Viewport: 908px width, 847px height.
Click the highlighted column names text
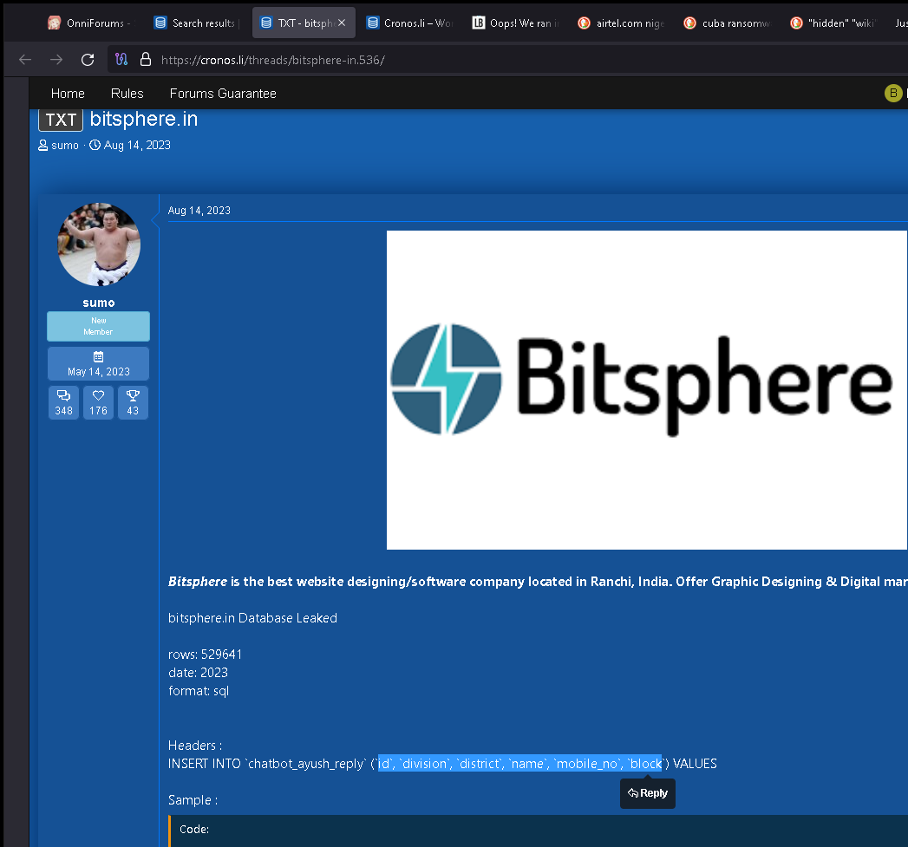pos(519,764)
